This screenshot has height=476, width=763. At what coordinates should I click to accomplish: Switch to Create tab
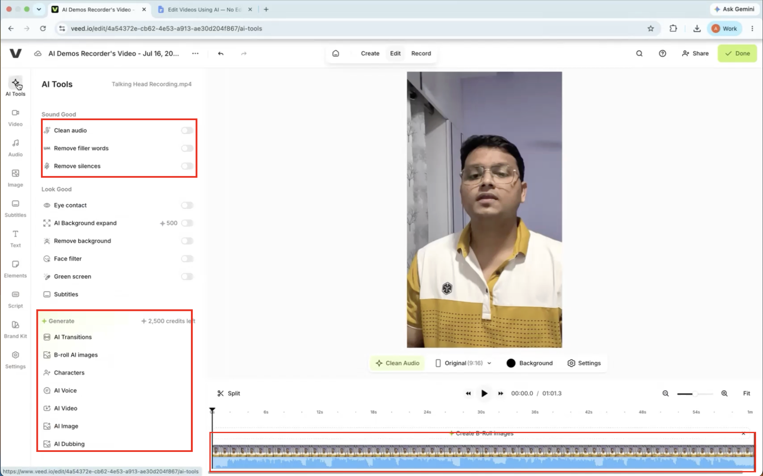[370, 53]
